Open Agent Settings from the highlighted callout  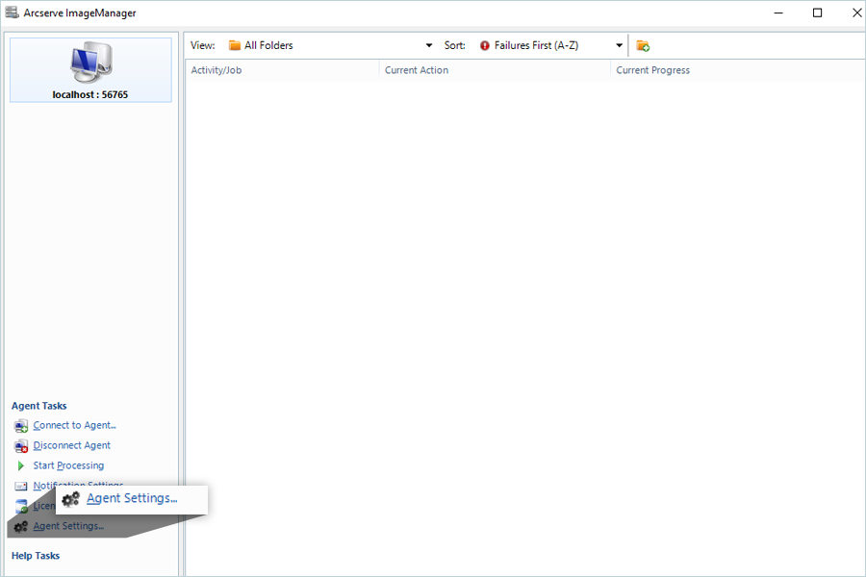click(x=132, y=498)
